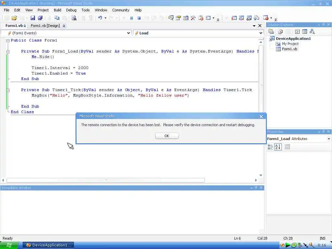
Task: Open Properties Window icon in main toolbar
Action: 178,18
